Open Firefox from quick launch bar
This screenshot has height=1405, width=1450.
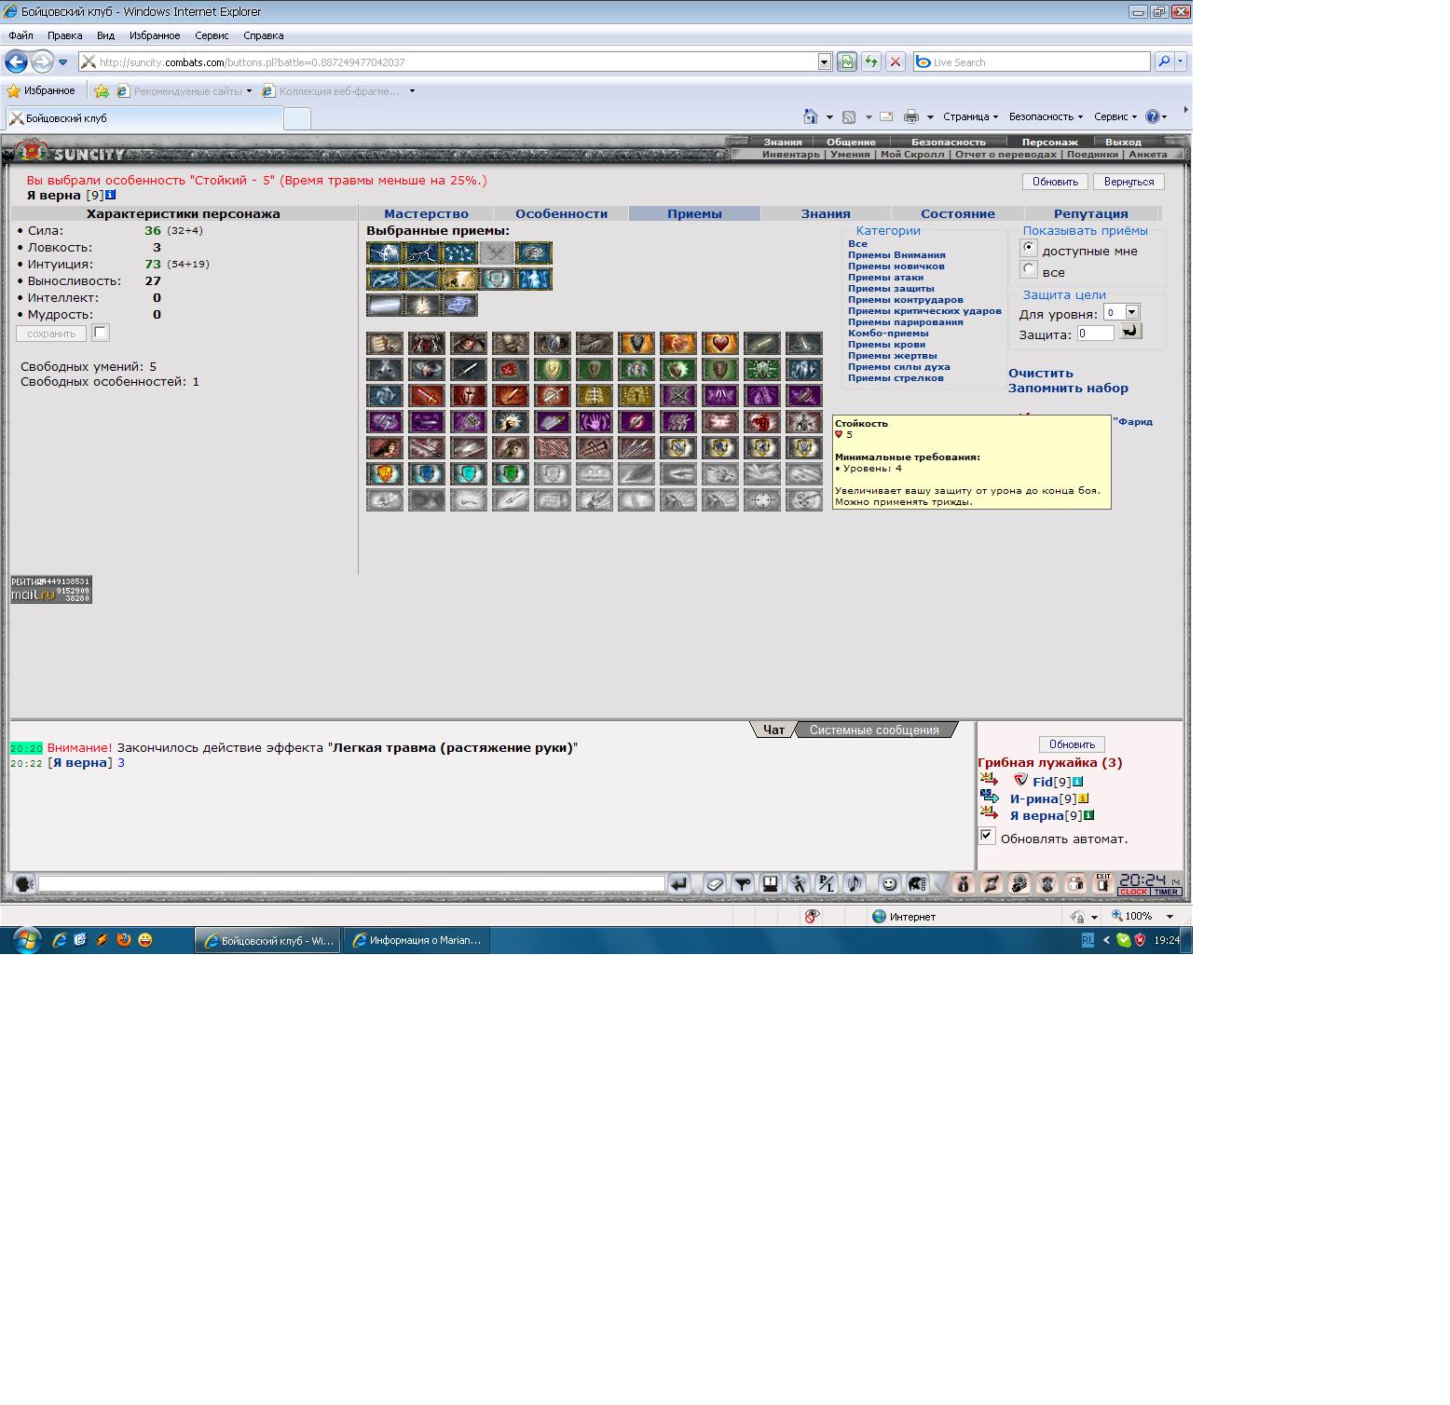point(124,940)
